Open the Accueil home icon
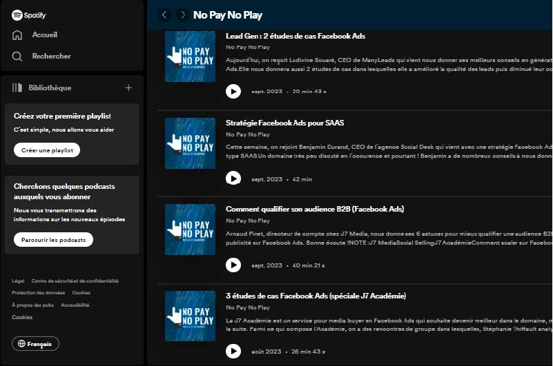This screenshot has width=553, height=366. (17, 35)
